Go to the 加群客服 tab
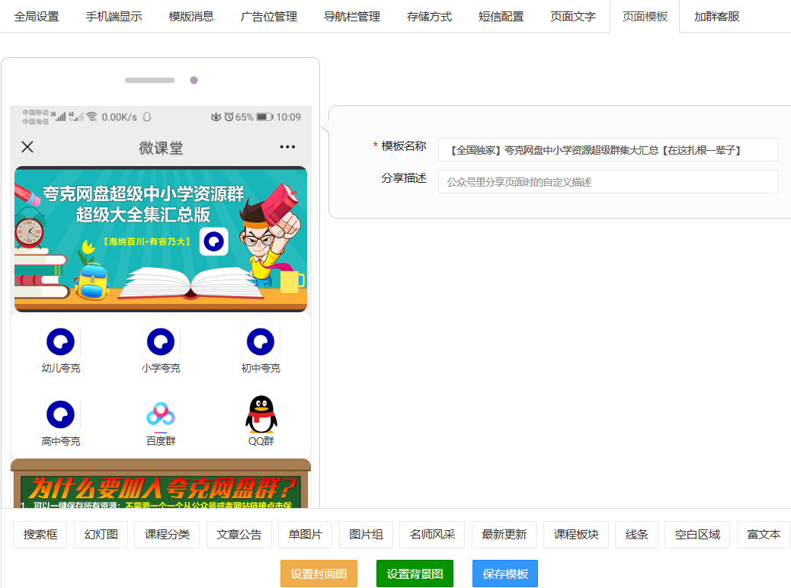Image resolution: width=791 pixels, height=588 pixels. [x=716, y=16]
